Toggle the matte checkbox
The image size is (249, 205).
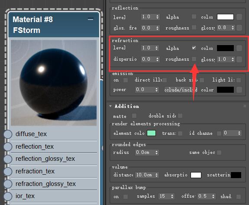[x=134, y=116]
